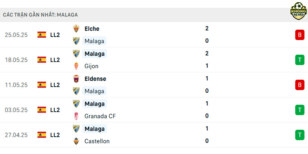
Task: Click green T badge for Gijon match
Action: pos(300,60)
